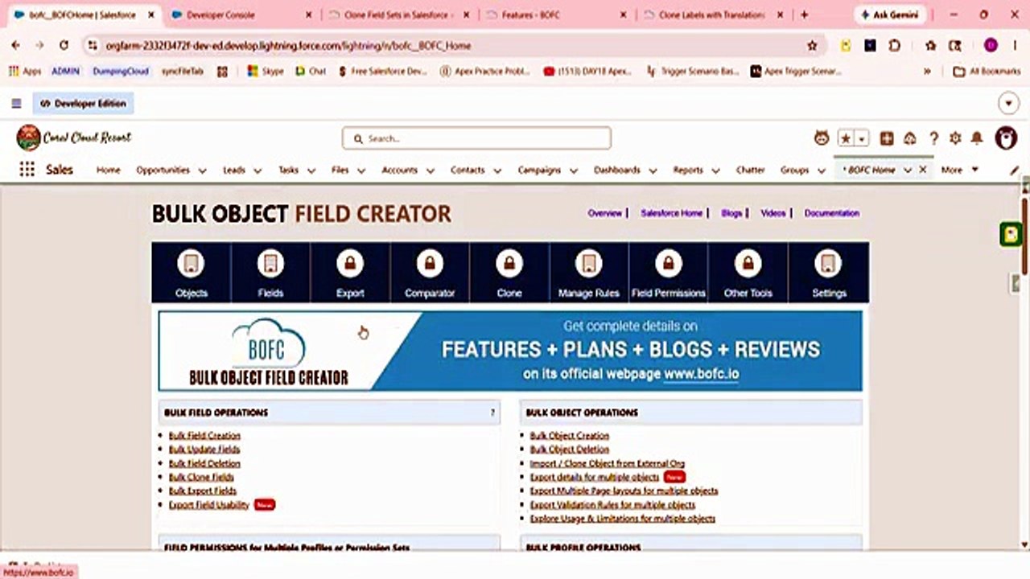Expand the Accounts tab dropdown chevron
This screenshot has height=579, width=1030.
[x=430, y=170]
